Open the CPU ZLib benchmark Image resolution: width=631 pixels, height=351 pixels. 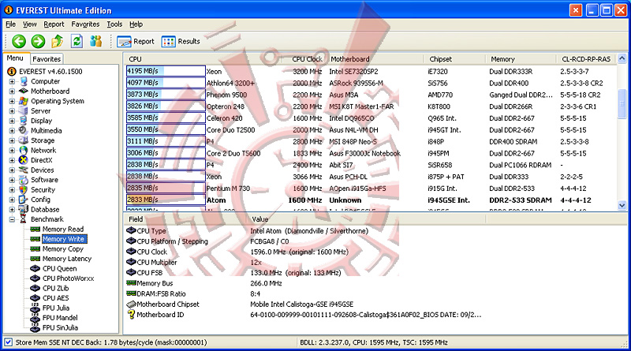[55, 288]
